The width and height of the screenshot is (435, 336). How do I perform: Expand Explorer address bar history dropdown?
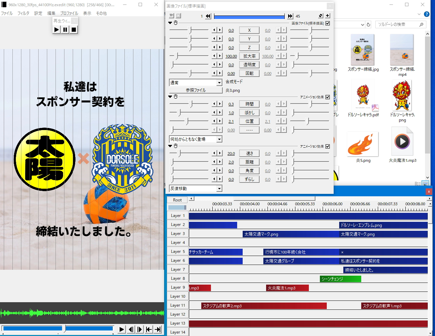(362, 24)
